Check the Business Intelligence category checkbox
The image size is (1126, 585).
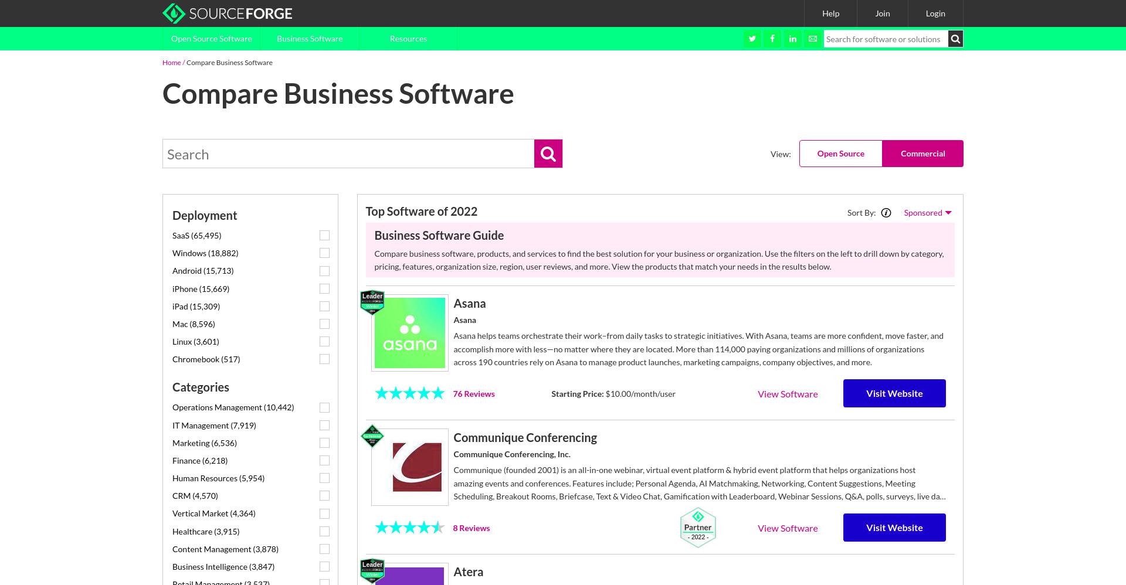pyautogui.click(x=324, y=566)
